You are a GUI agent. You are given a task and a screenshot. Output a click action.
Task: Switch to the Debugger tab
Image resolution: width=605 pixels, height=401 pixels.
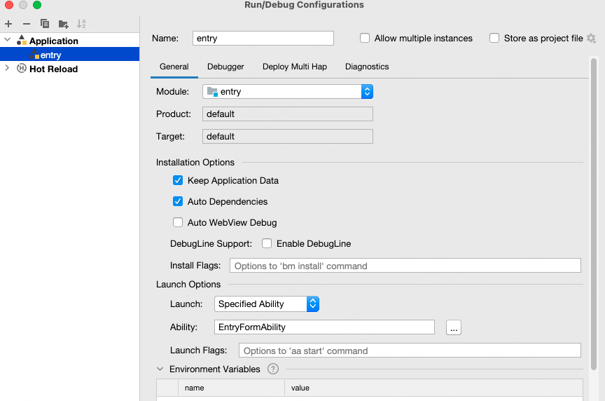point(225,67)
